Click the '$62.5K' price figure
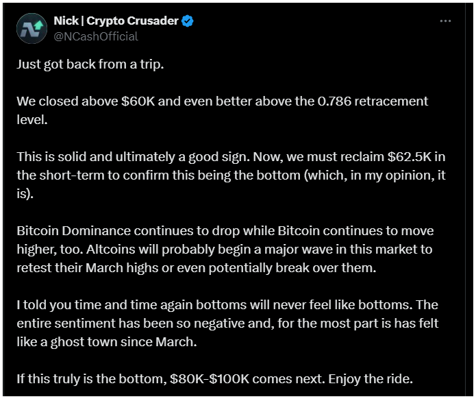 409,157
